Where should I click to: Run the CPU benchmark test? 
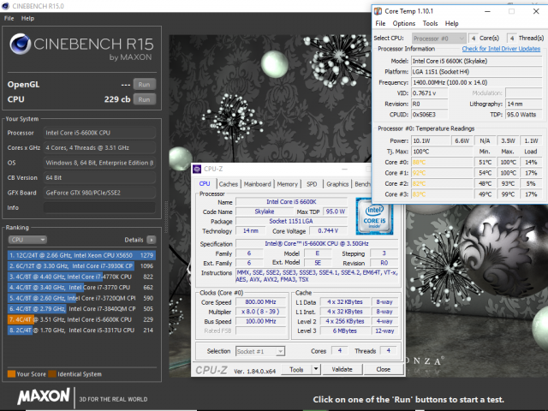145,100
